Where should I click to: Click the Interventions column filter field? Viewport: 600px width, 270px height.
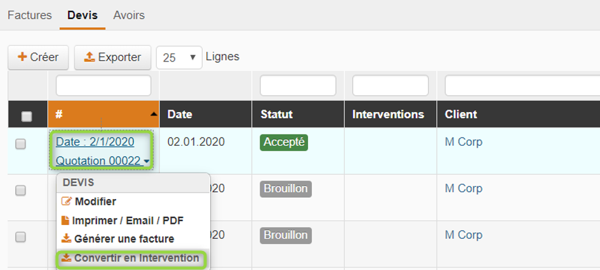tap(390, 86)
